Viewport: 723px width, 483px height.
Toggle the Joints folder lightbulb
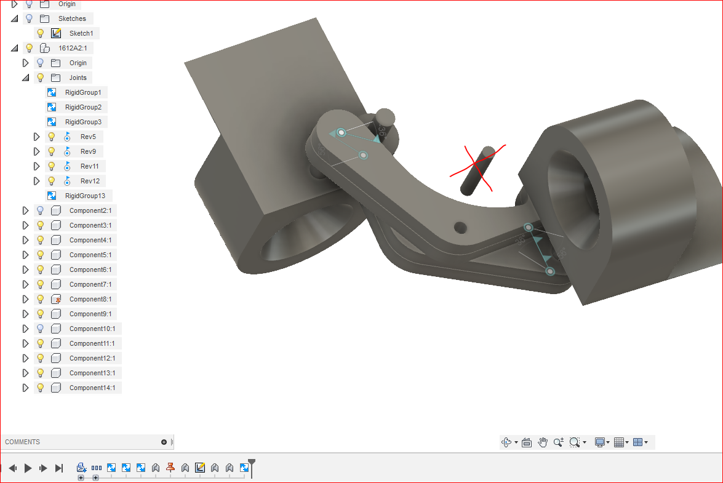(39, 77)
